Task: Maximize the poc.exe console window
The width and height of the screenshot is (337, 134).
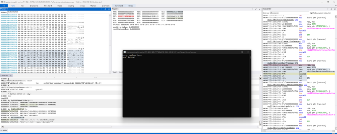Action: click(242, 52)
